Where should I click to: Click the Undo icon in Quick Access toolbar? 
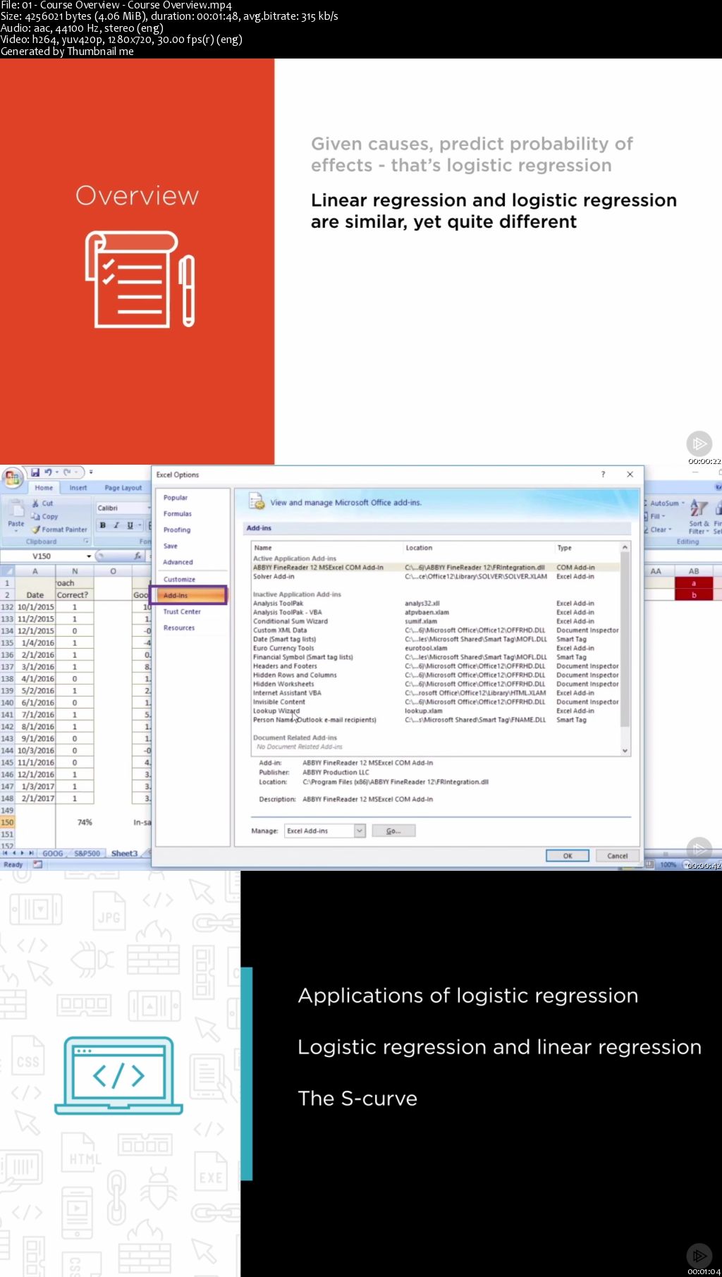pyautogui.click(x=49, y=472)
